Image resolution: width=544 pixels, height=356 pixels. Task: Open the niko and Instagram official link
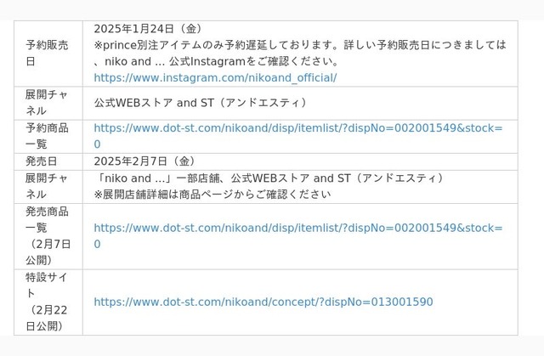pyautogui.click(x=215, y=77)
